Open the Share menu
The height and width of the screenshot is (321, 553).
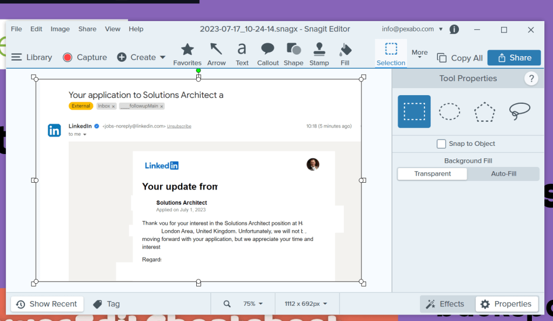point(87,29)
